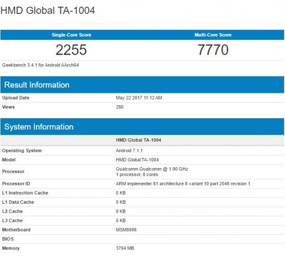Image resolution: width=285 pixels, height=259 pixels.
Task: Click the L1 Instruction Cache label
Action: (25, 193)
